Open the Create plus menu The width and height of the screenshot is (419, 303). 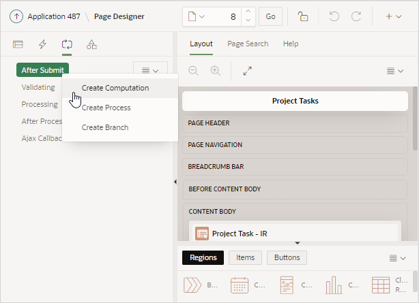point(394,16)
